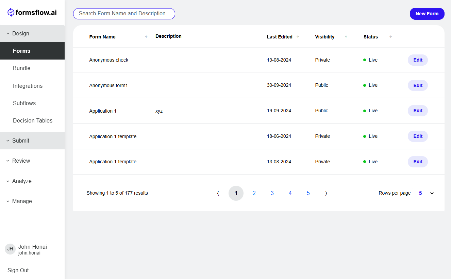Sort by Visibility using its arrow icon
Screen dimensions: 451x279
point(346,37)
